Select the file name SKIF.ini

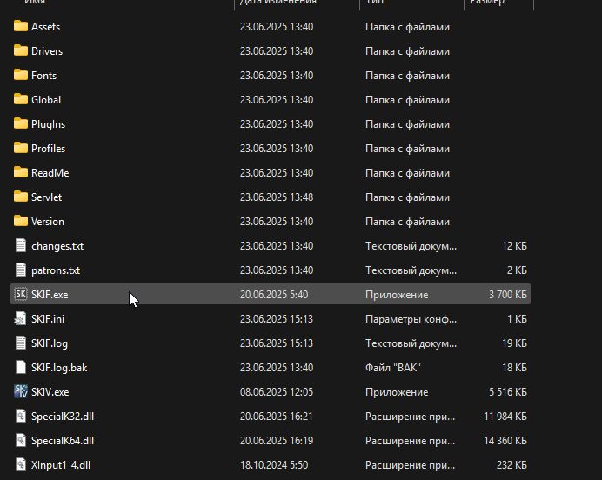[x=48, y=319]
